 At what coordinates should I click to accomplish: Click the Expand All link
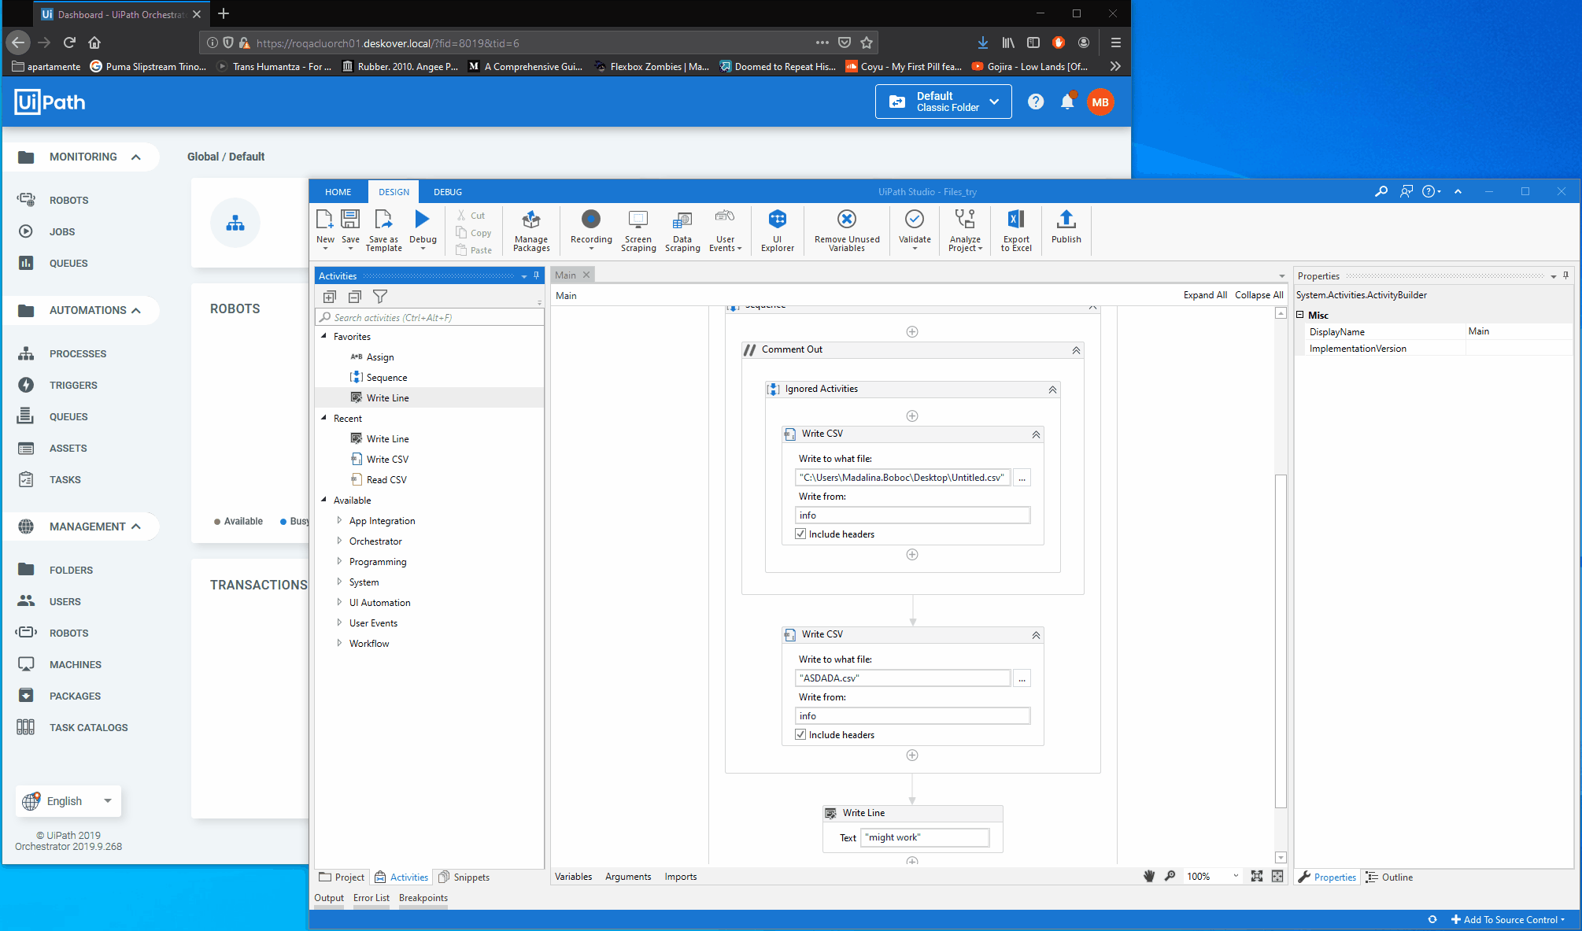[1204, 295]
